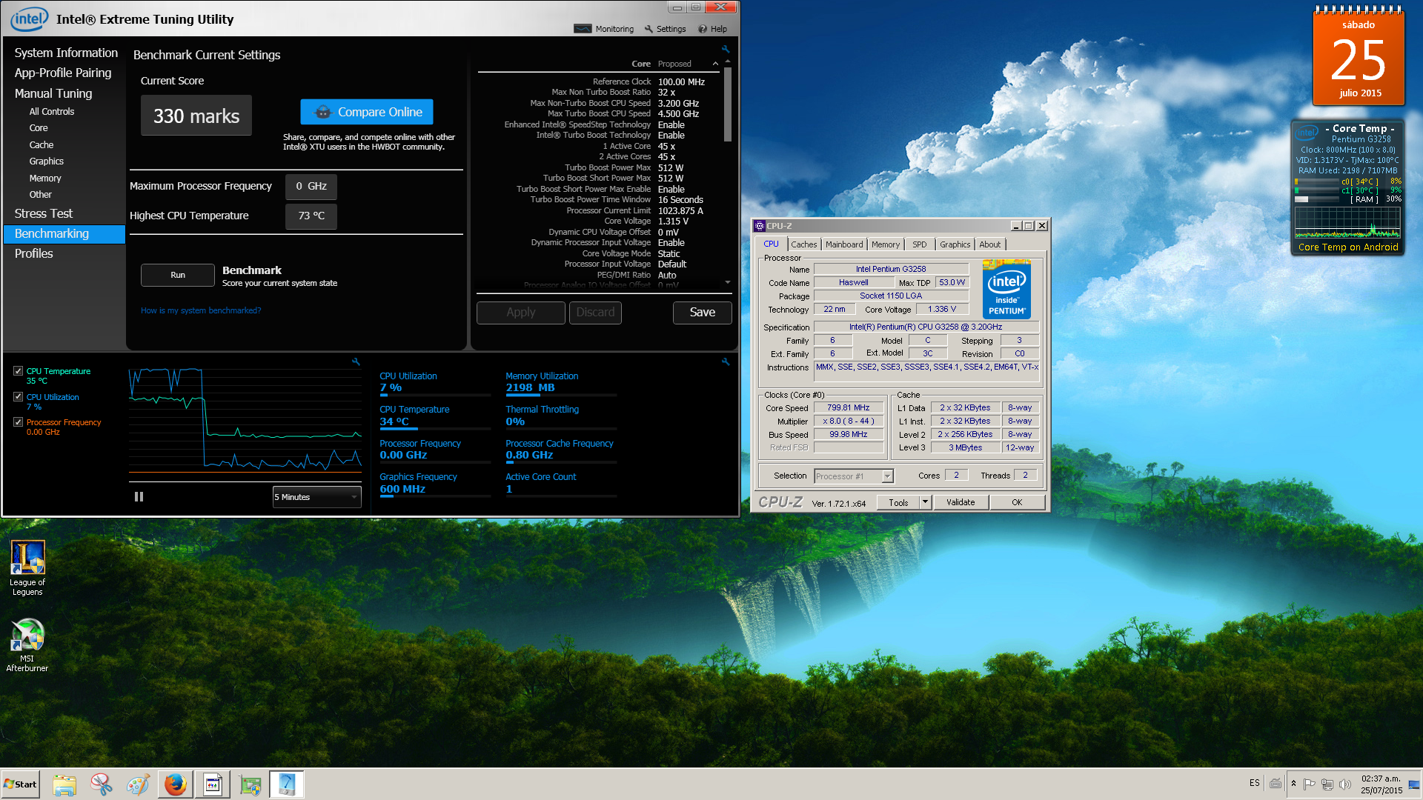
Task: Click the network icon in the system tray
Action: pos(1327,784)
